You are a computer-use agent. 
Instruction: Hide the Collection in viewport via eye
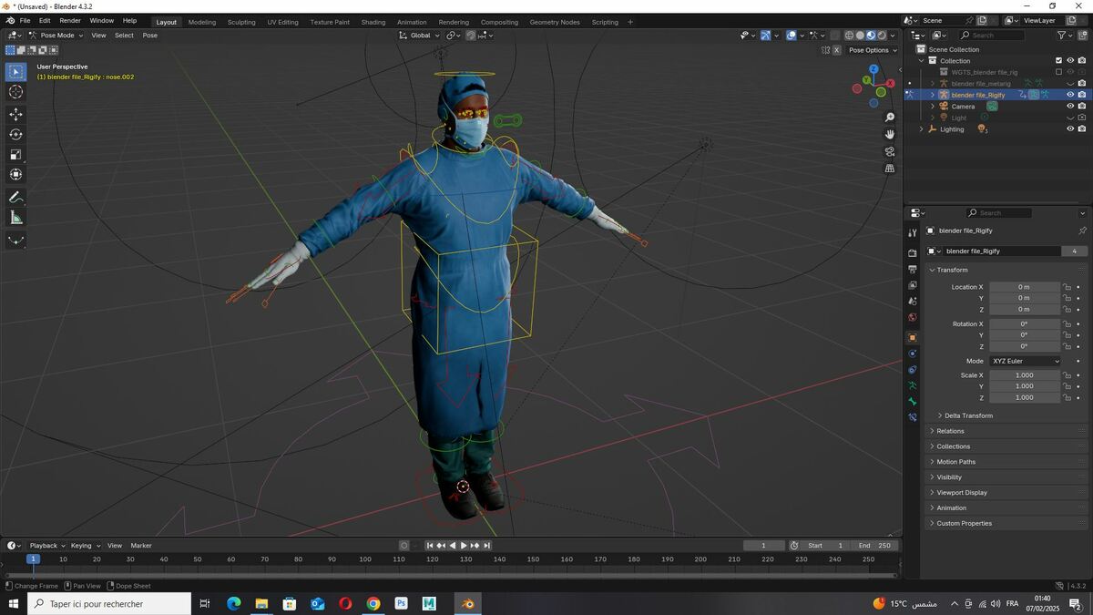click(1070, 61)
